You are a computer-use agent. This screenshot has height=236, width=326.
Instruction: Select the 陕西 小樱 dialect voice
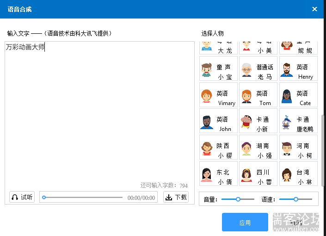218,147
